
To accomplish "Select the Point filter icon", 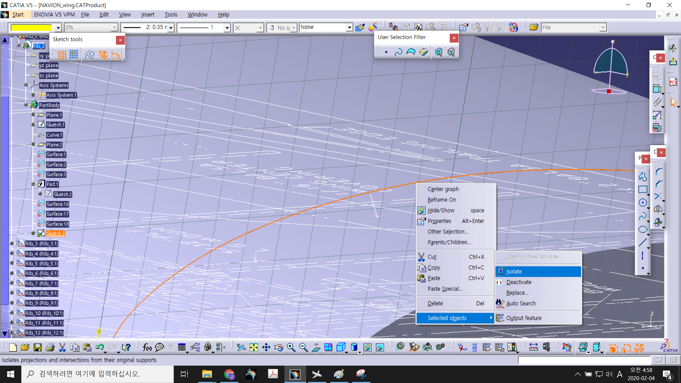I will [x=386, y=52].
